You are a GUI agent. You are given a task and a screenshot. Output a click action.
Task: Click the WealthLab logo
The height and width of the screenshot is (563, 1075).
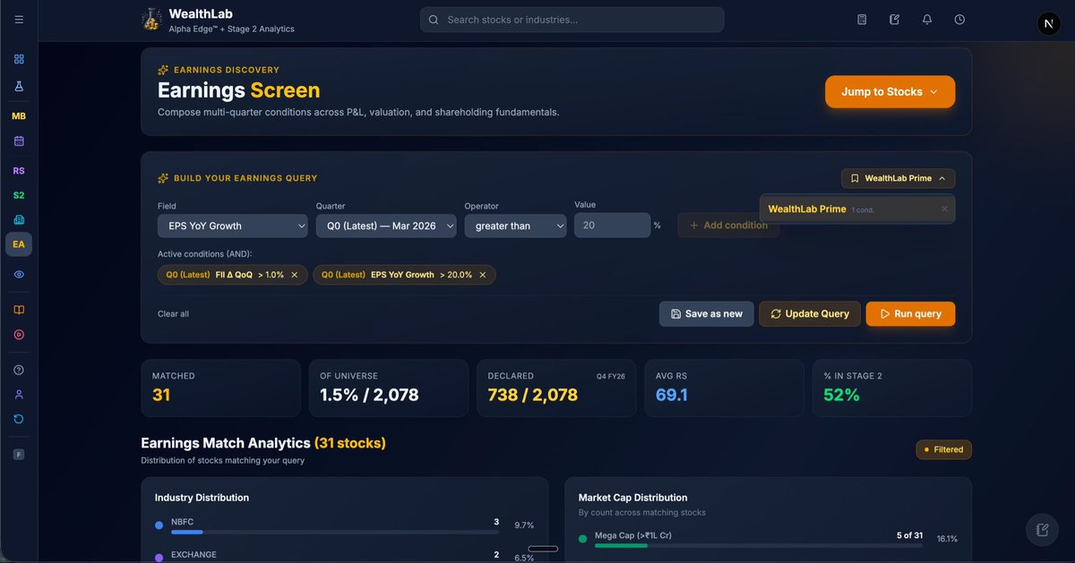click(x=150, y=20)
